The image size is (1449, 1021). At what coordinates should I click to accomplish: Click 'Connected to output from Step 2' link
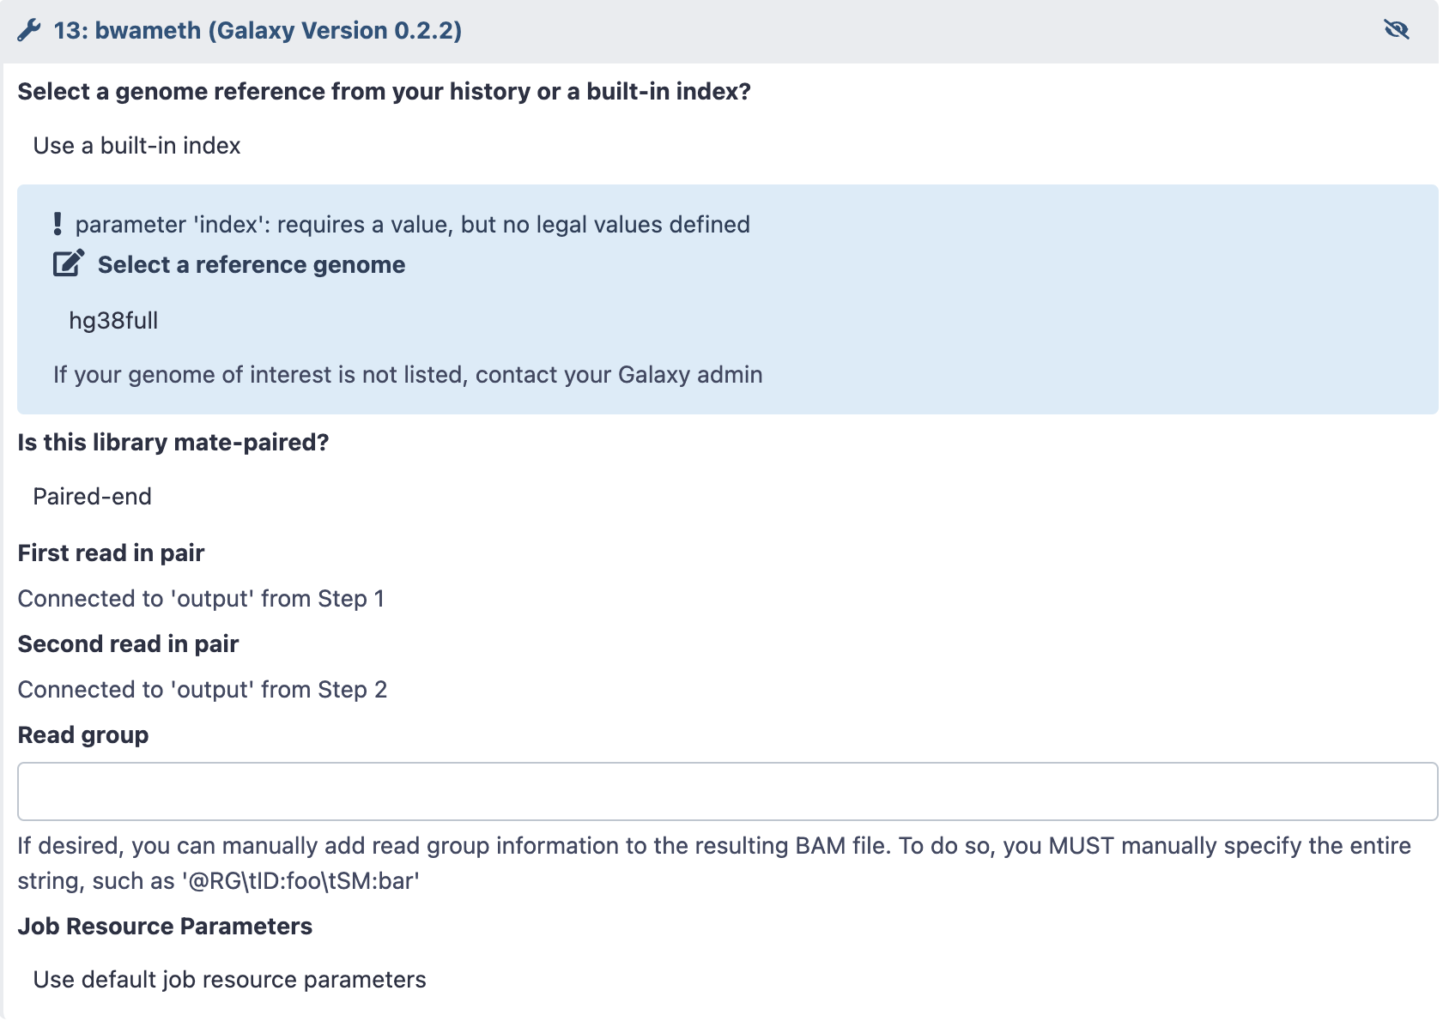click(x=203, y=689)
